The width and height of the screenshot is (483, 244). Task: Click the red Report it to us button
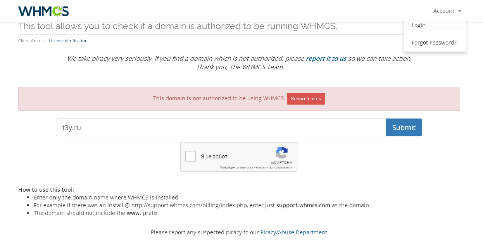pos(306,99)
